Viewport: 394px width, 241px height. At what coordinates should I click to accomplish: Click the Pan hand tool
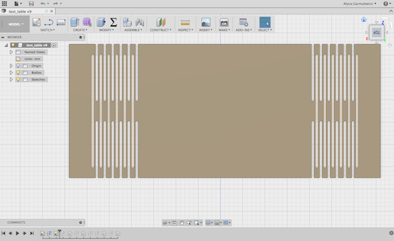pyautogui.click(x=182, y=223)
